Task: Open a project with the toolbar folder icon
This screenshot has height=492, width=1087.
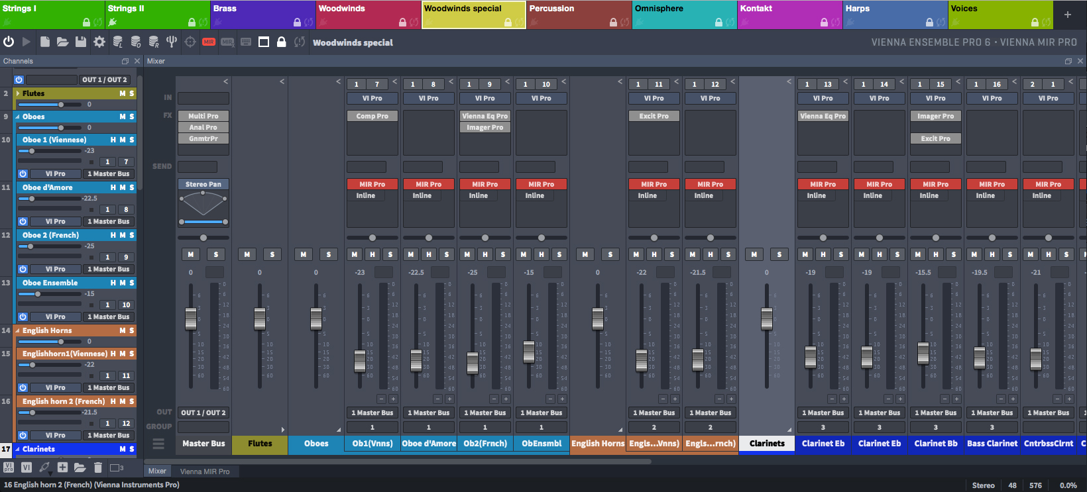Action: [62, 42]
